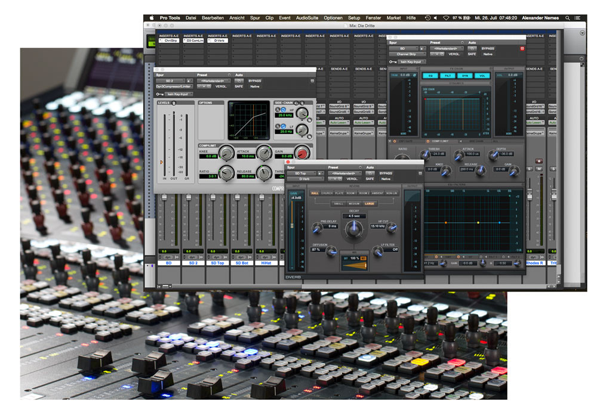Viewport: 597px width, 413px height.
Task: Select the SMALL reverb size
Action: click(338, 204)
